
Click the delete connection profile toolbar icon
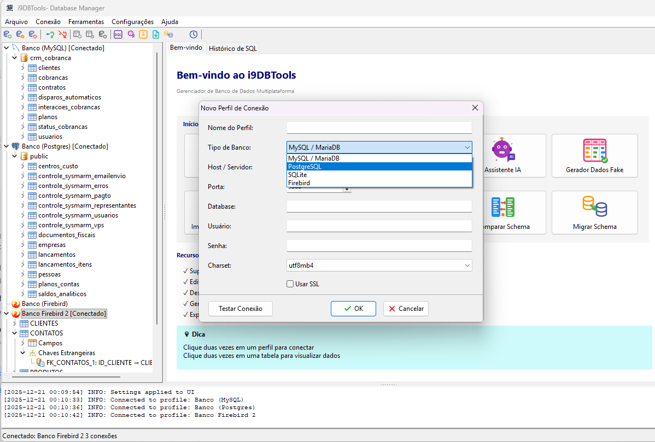click(x=33, y=34)
